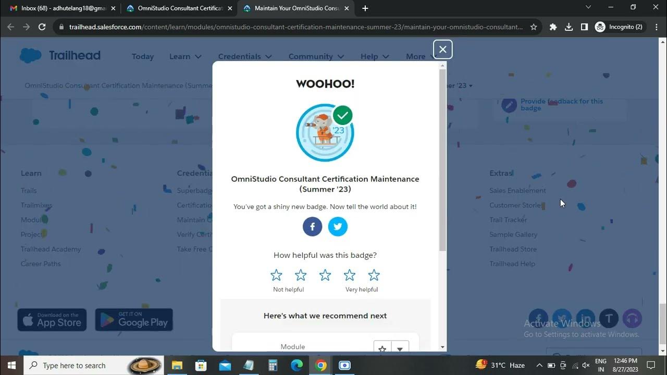Viewport: 667px width, 375px height.
Task: Share badge on Twitter
Action: (x=338, y=227)
